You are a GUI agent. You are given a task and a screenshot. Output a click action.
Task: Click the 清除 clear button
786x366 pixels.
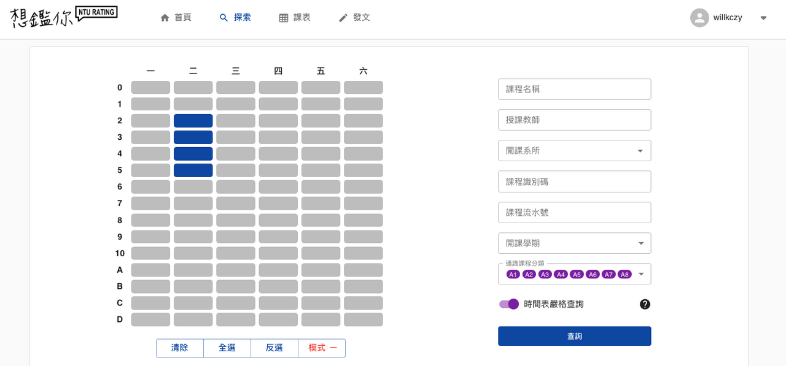coord(180,348)
